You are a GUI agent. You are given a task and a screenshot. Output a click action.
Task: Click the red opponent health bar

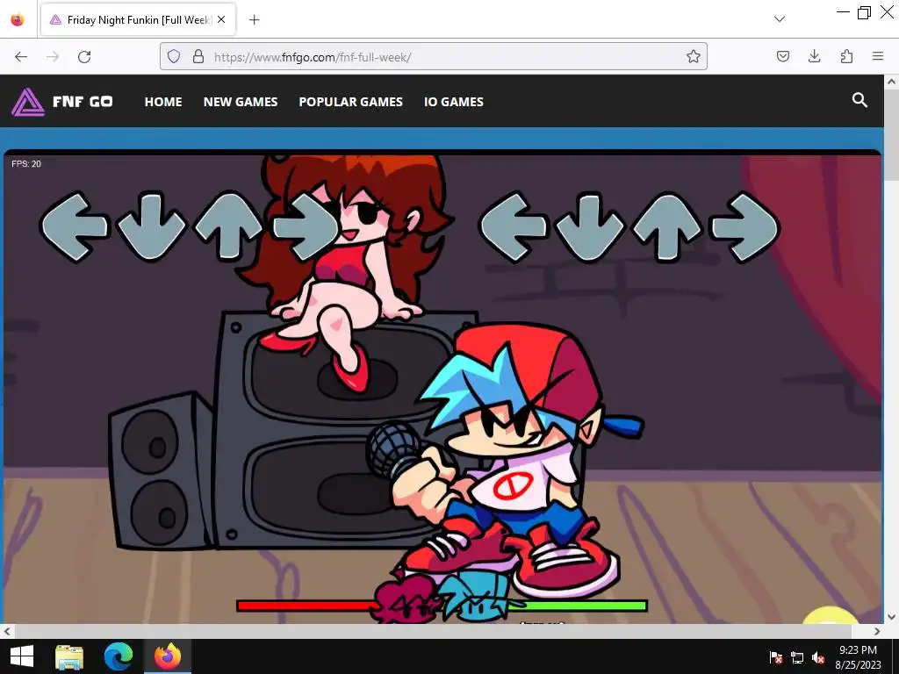[306, 606]
